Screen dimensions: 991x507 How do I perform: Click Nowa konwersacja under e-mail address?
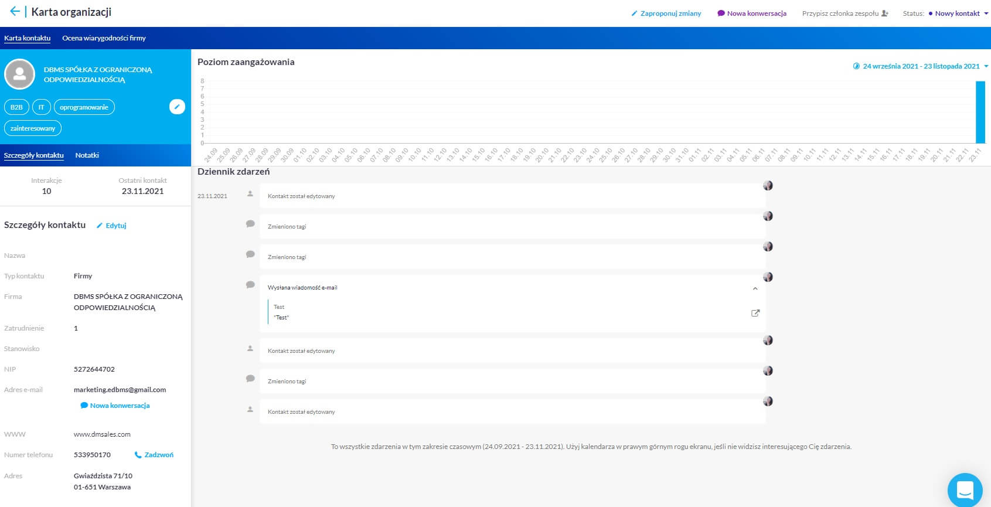click(115, 406)
